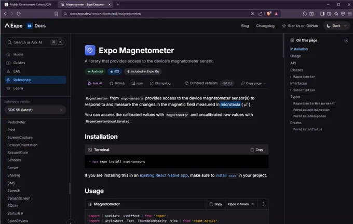Open existing React Native app link
Image resolution: width=353 pixels, height=224 pixels.
click(x=164, y=175)
